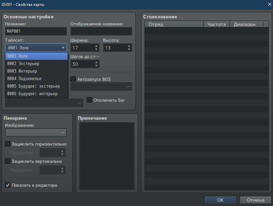The height and width of the screenshot is (206, 273).
Task: Toggle Отключить бег checkbox
Action: click(x=89, y=100)
